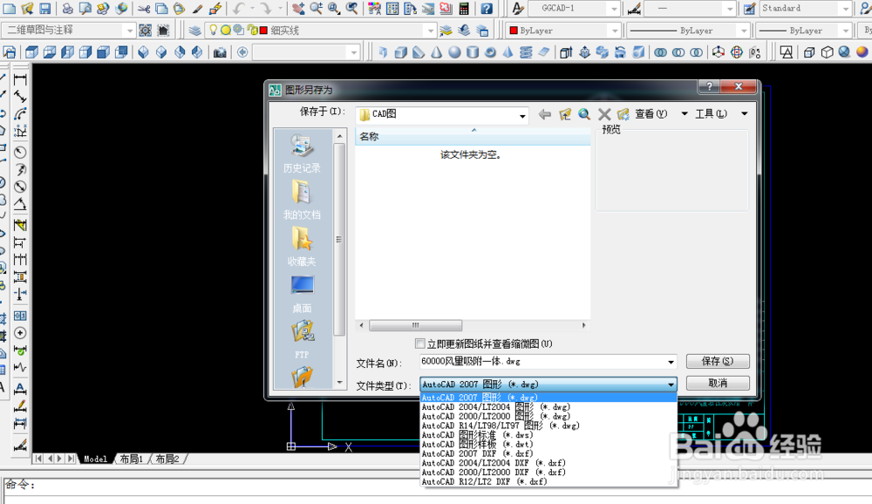
Task: Click the create new folder icon in dialog
Action: click(x=623, y=114)
